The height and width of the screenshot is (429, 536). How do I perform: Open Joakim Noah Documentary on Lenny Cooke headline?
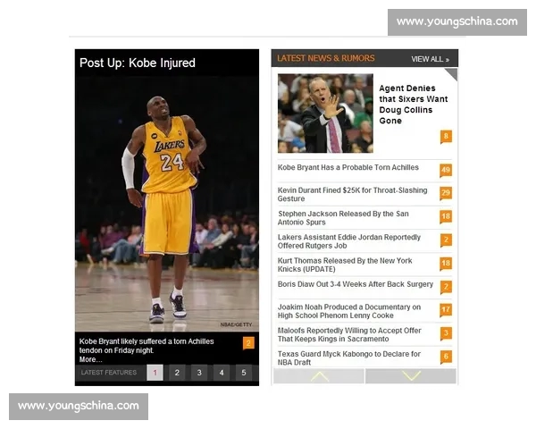349,311
